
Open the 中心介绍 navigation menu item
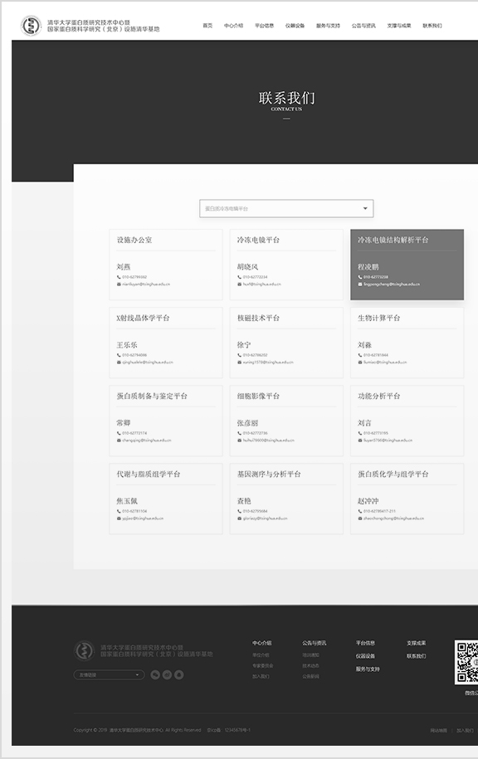(x=233, y=26)
